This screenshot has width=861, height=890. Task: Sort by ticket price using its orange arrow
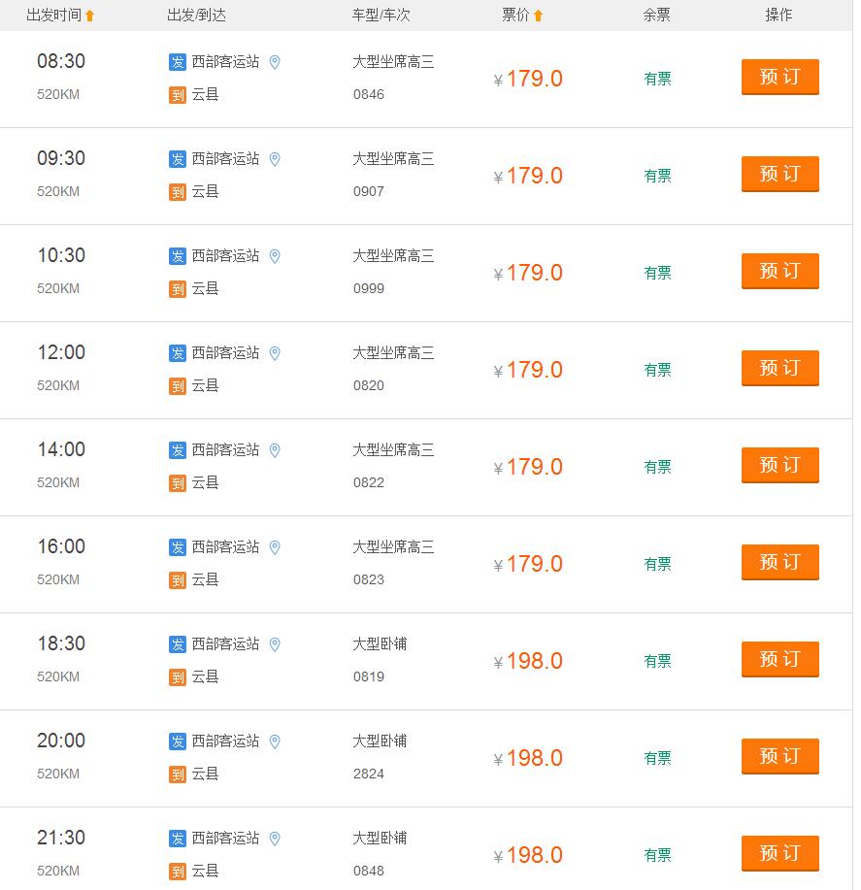click(538, 16)
